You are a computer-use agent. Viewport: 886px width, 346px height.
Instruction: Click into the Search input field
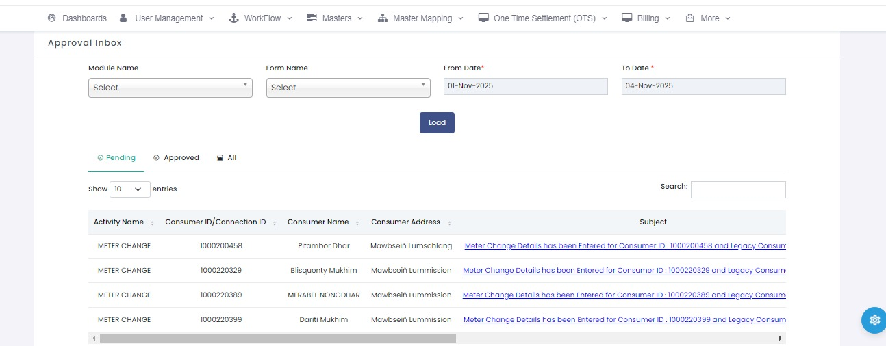[738, 189]
